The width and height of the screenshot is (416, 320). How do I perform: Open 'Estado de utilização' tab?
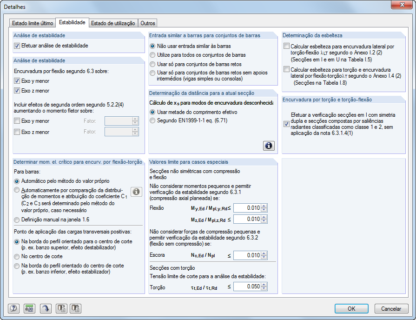pos(113,23)
